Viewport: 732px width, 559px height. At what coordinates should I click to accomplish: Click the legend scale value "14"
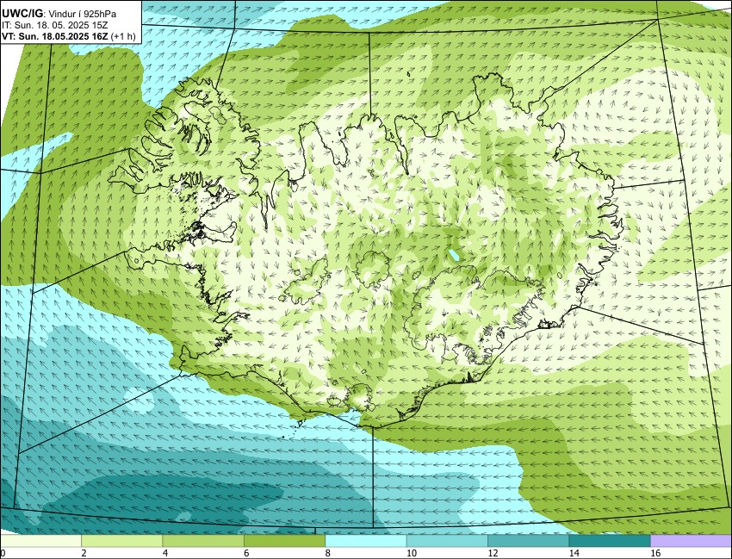574,553
